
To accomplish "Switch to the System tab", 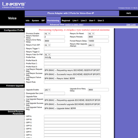I will click(35, 20).
